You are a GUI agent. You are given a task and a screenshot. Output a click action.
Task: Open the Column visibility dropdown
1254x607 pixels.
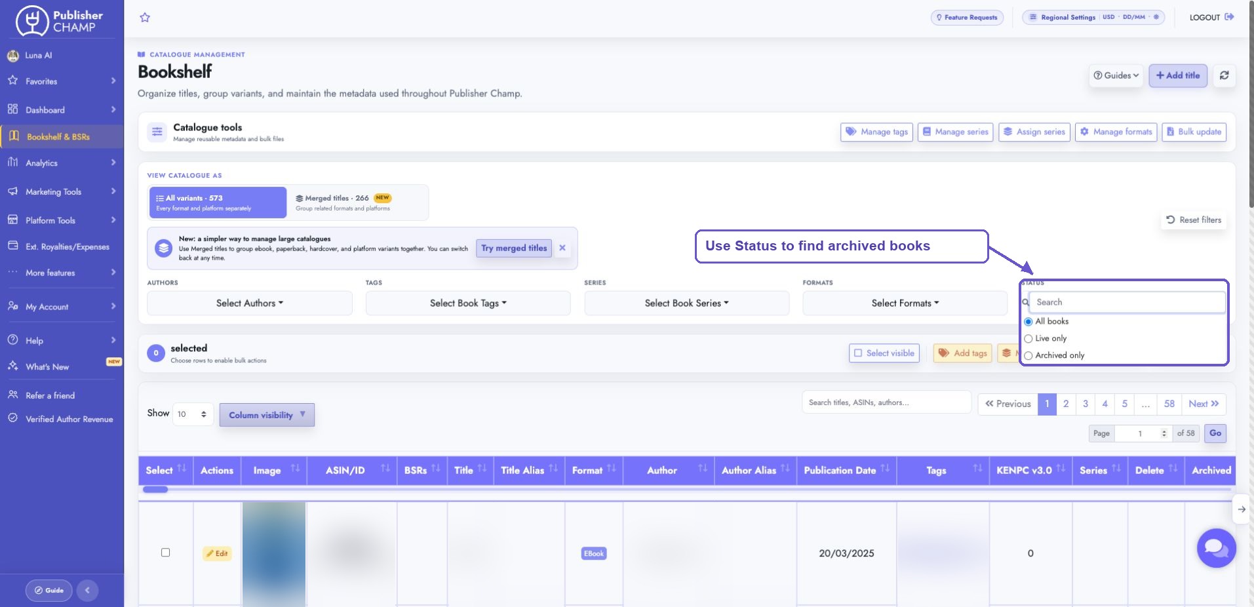(x=267, y=415)
